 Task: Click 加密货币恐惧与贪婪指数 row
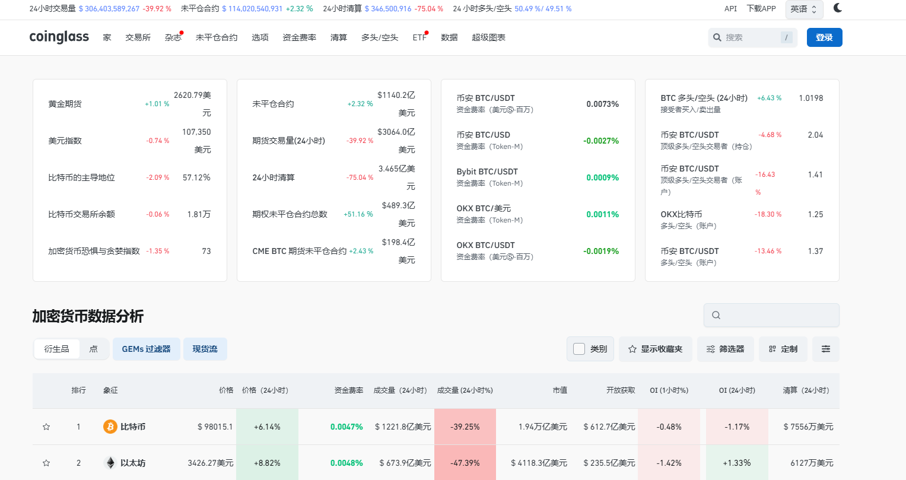click(x=130, y=251)
